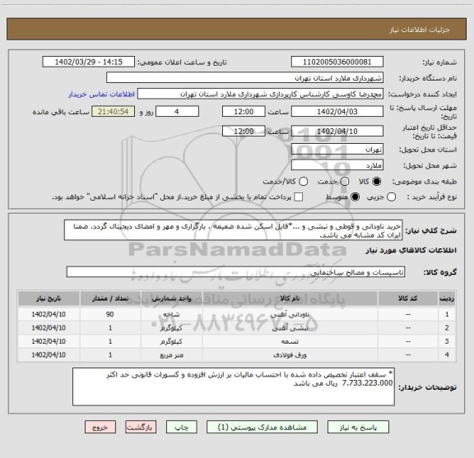Select the خدمت radio button

click(x=345, y=182)
